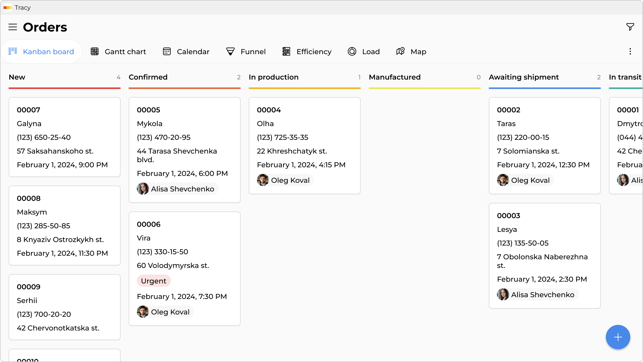Click the Calendar view icon
Viewport: 643px width, 362px height.
pos(167,52)
